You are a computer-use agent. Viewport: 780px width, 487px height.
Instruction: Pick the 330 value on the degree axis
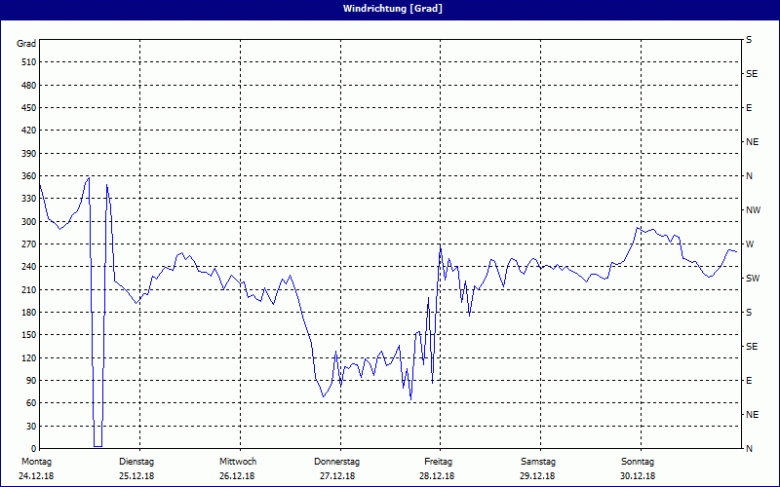28,199
